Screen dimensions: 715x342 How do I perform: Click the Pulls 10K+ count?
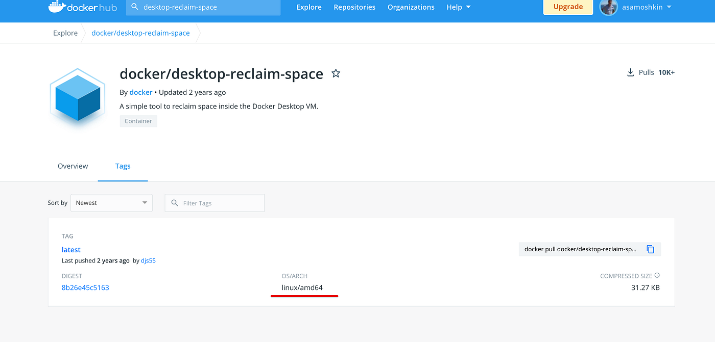pyautogui.click(x=657, y=72)
